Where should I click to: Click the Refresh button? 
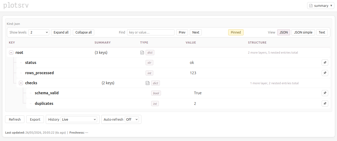(15, 119)
